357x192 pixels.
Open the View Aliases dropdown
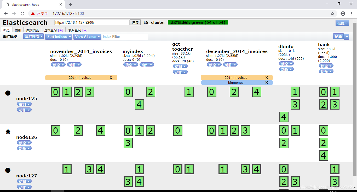click(x=87, y=37)
